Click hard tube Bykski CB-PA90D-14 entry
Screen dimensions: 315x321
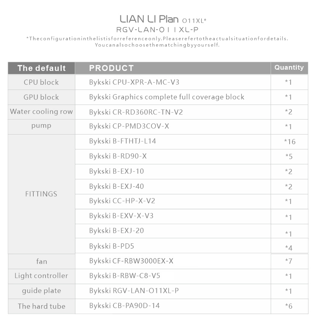pyautogui.click(x=124, y=306)
